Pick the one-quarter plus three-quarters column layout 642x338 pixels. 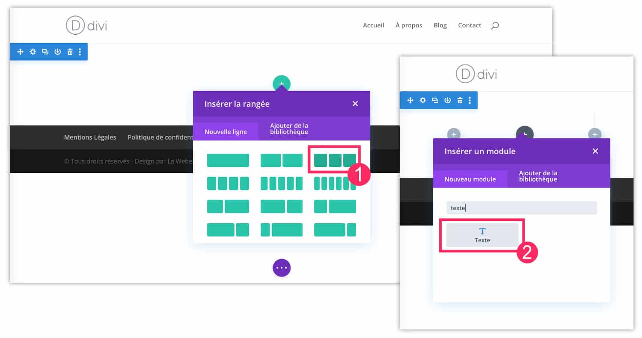(282, 230)
